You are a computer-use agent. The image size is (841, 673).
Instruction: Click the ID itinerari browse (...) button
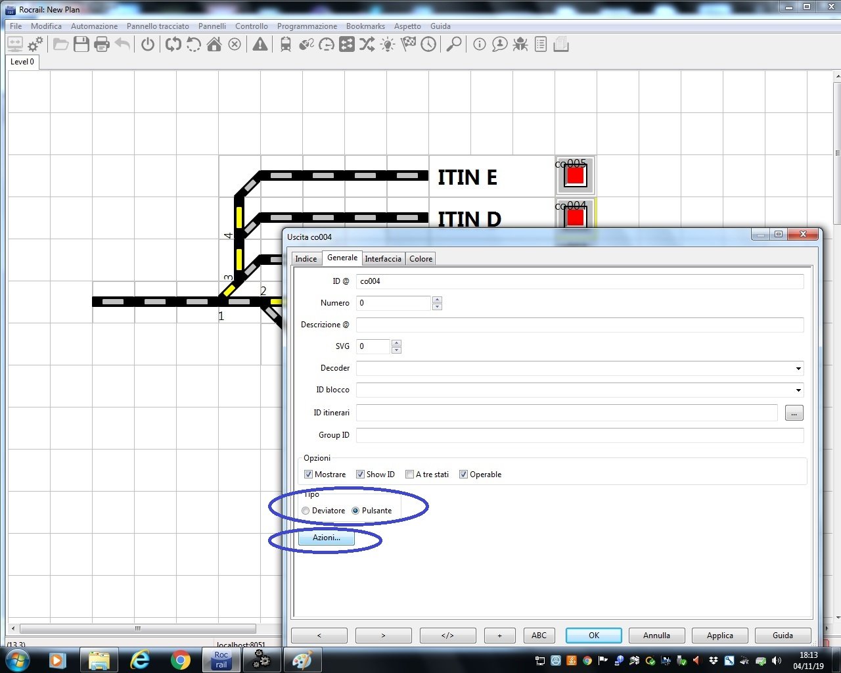point(794,413)
